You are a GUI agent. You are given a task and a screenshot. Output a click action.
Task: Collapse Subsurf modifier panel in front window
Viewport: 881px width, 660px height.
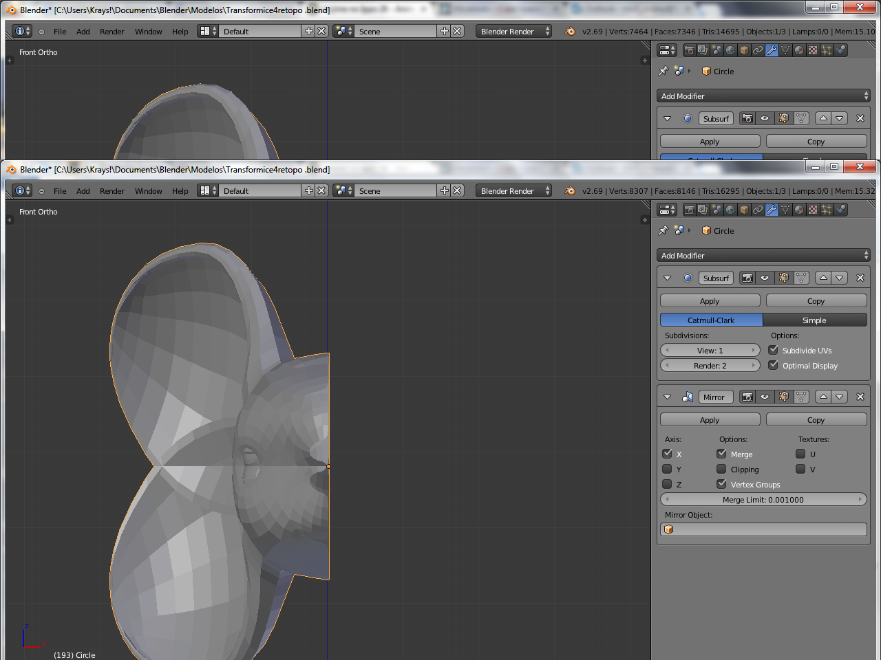667,278
